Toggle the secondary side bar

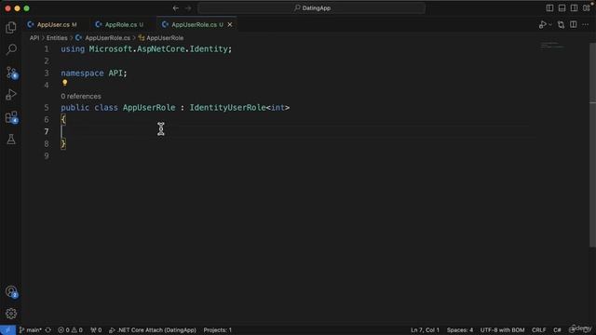click(574, 8)
